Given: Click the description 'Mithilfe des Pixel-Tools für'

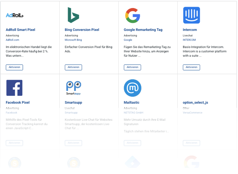Looking at the screenshot, I should click(x=27, y=124).
